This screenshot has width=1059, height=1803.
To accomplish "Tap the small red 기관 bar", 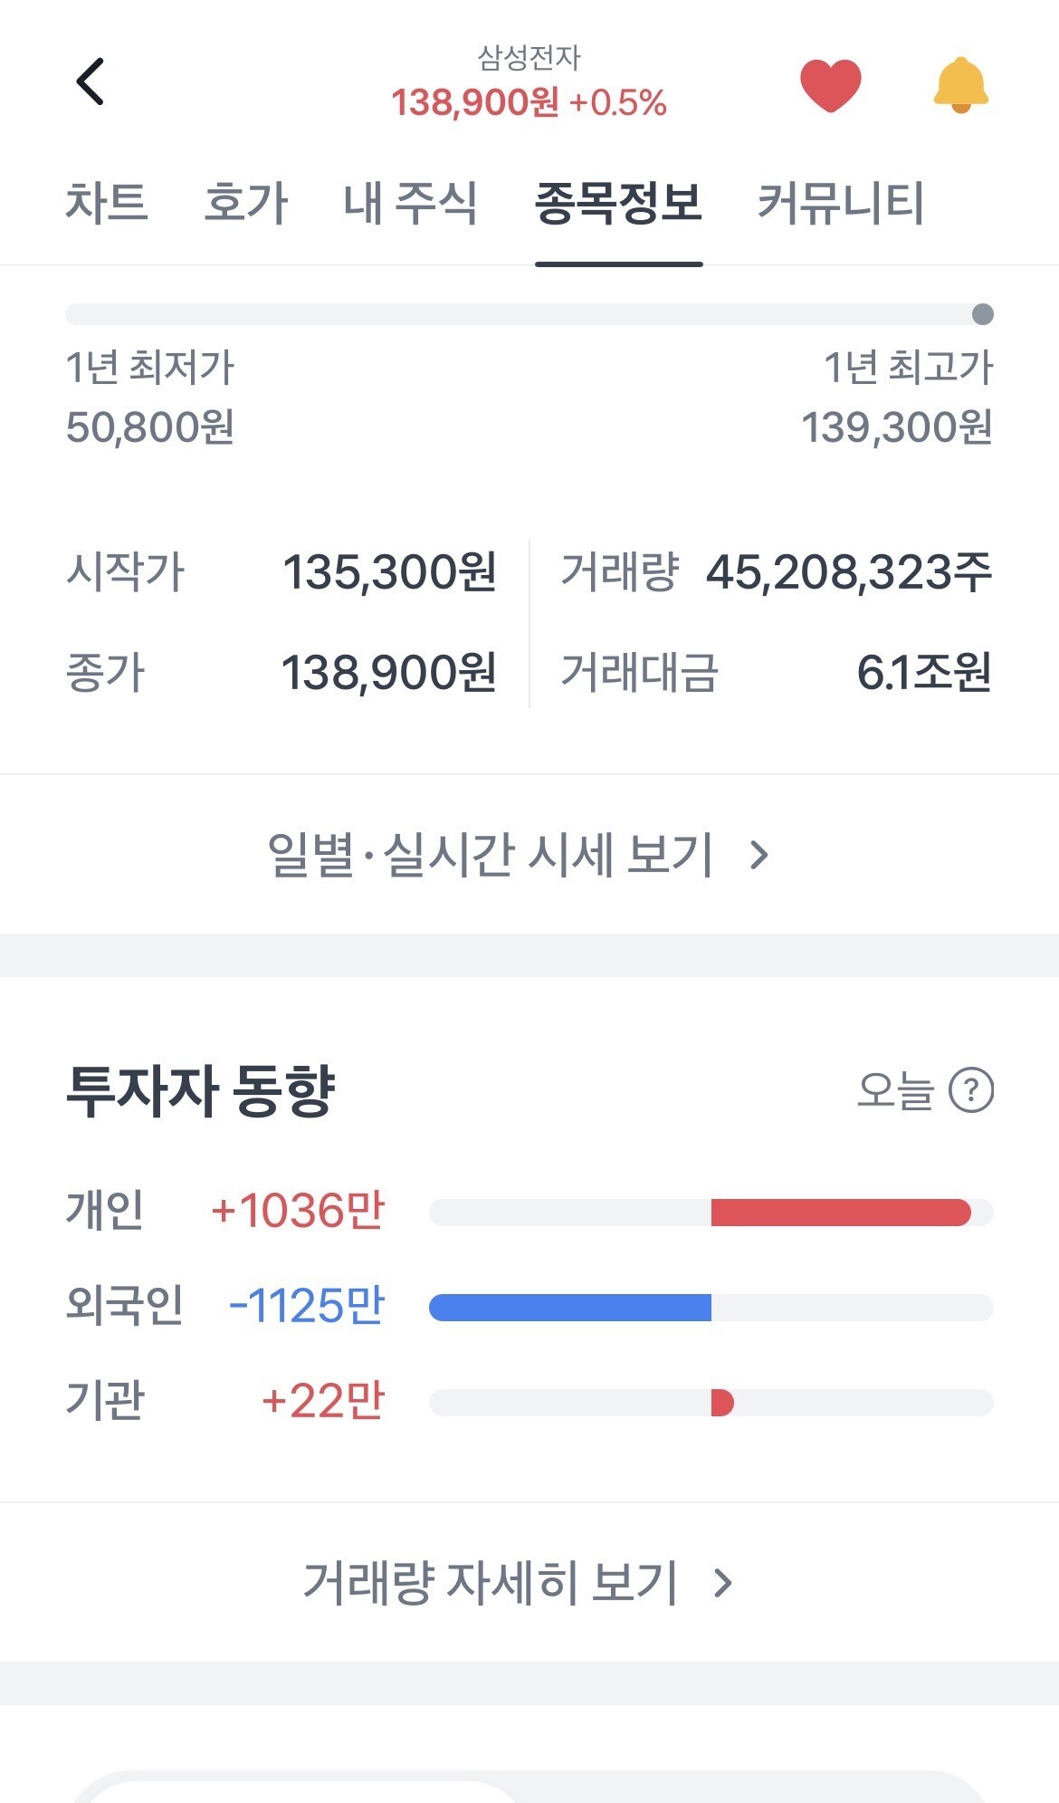I will point(721,1402).
